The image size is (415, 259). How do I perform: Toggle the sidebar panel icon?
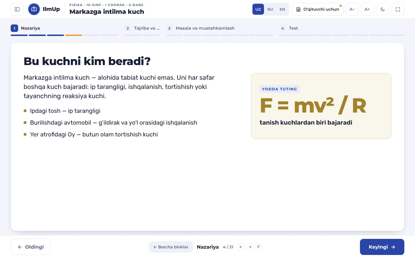click(x=17, y=9)
